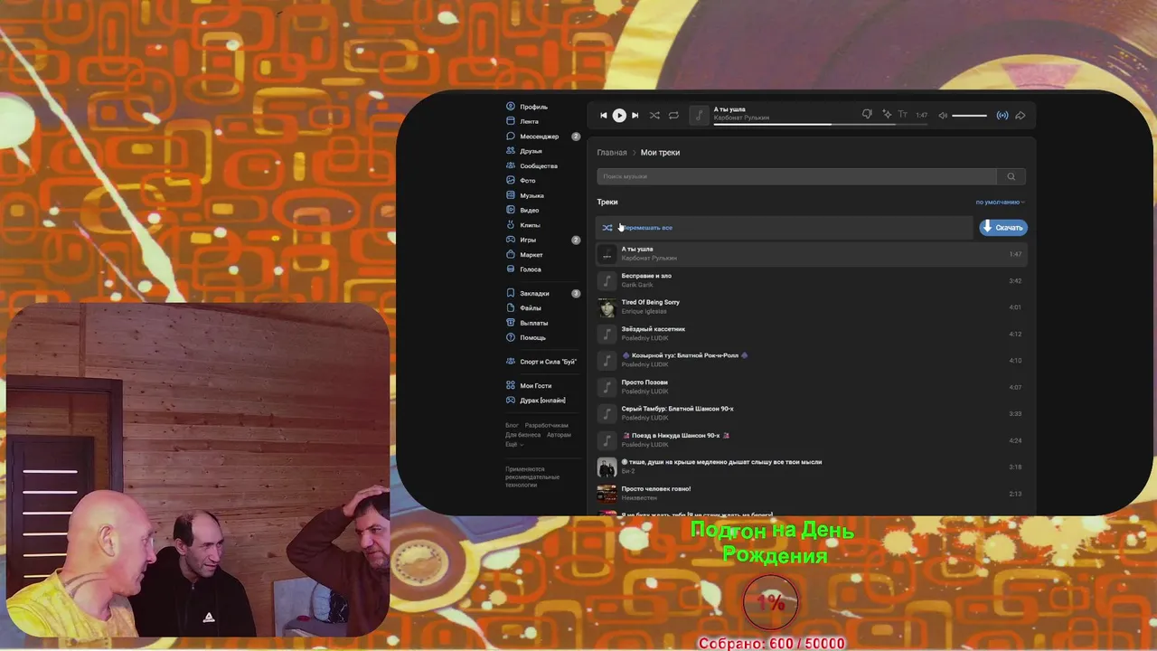
Task: Click the Би-2 track cover thumbnail
Action: pos(607,467)
